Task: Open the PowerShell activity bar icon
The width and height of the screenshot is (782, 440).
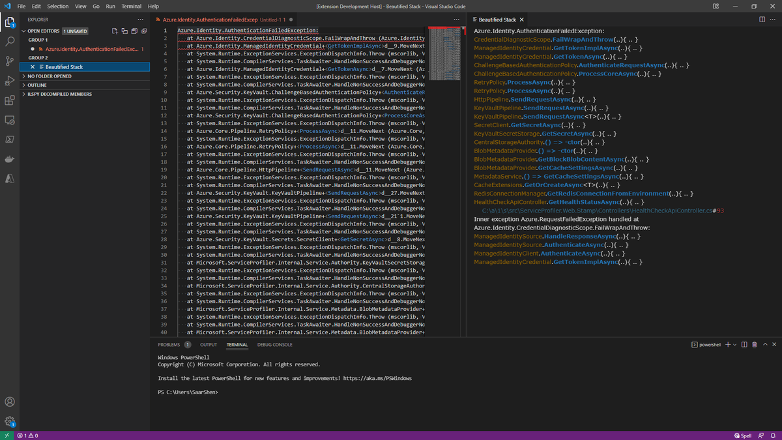Action: click(x=10, y=139)
